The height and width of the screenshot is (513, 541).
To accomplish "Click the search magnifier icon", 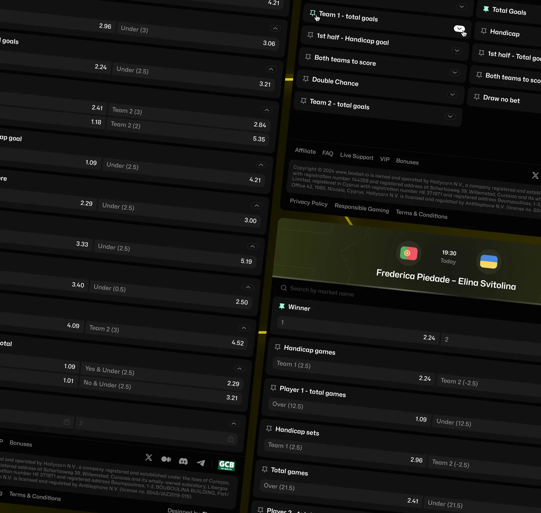I will (284, 288).
